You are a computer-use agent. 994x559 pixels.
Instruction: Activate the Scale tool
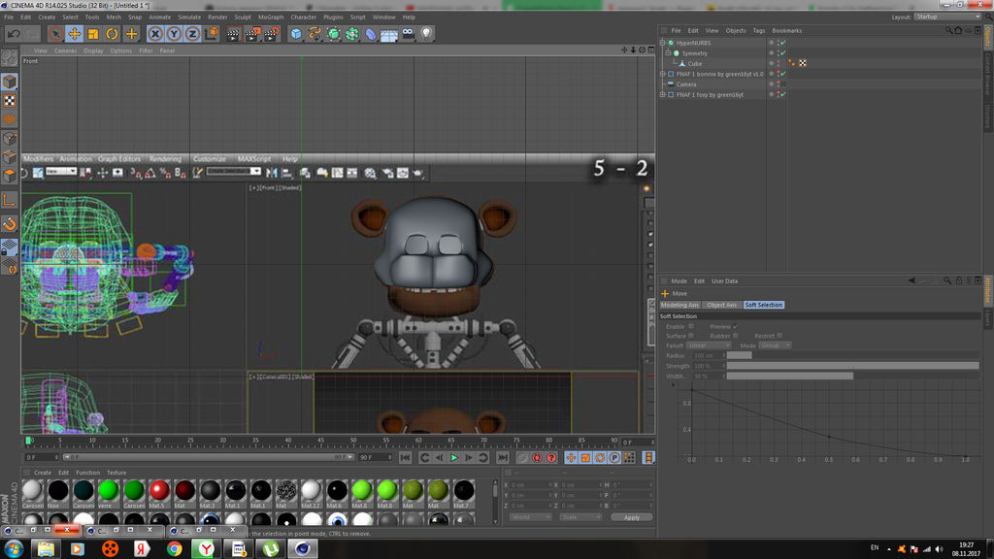93,34
